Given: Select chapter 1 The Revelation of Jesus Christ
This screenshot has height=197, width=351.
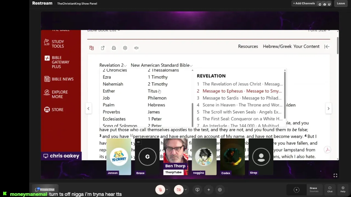Looking at the screenshot, I should 240,84.
